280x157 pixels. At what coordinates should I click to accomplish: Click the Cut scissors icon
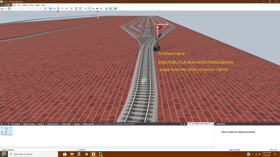pyautogui.click(x=23, y=9)
